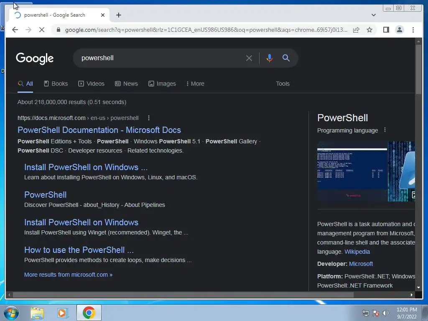This screenshot has height=321, width=428.
Task: Open options for docs.microsoft.com result
Action: coord(149,118)
